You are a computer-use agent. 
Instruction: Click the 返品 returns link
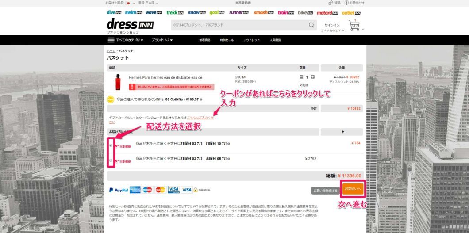[x=334, y=3]
